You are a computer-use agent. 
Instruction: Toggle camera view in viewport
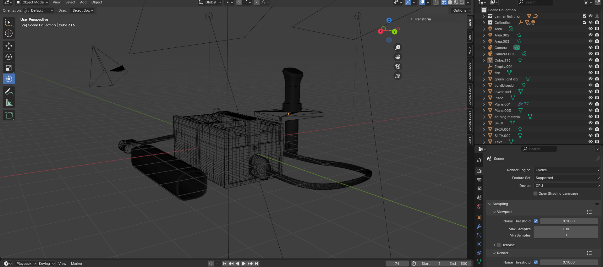pyautogui.click(x=398, y=66)
